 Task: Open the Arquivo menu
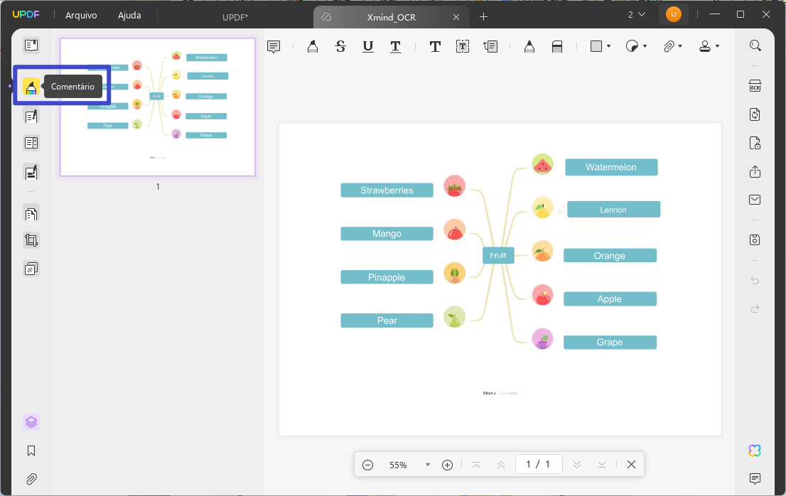81,16
